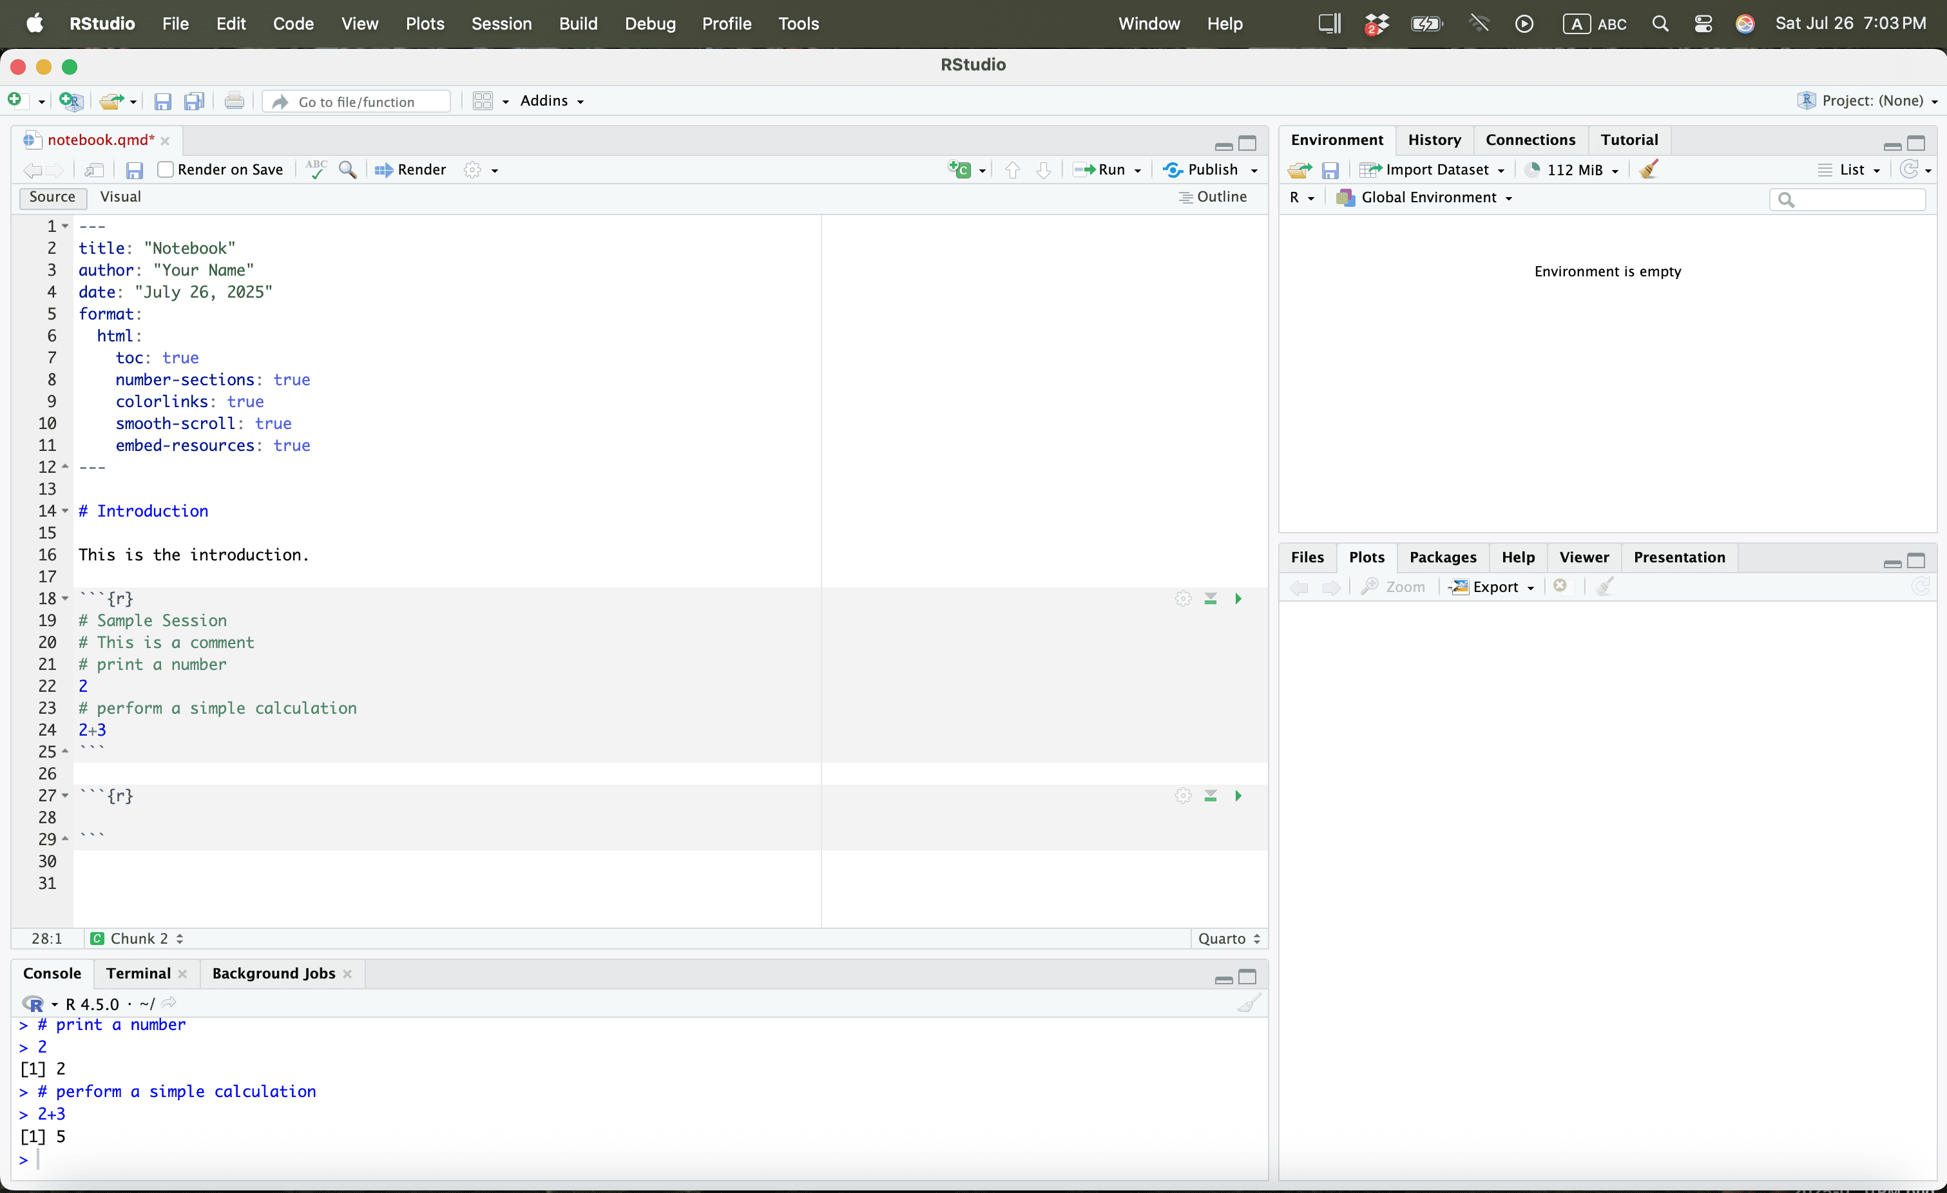
Task: Expand the Global Environment dropdown
Action: (1428, 198)
